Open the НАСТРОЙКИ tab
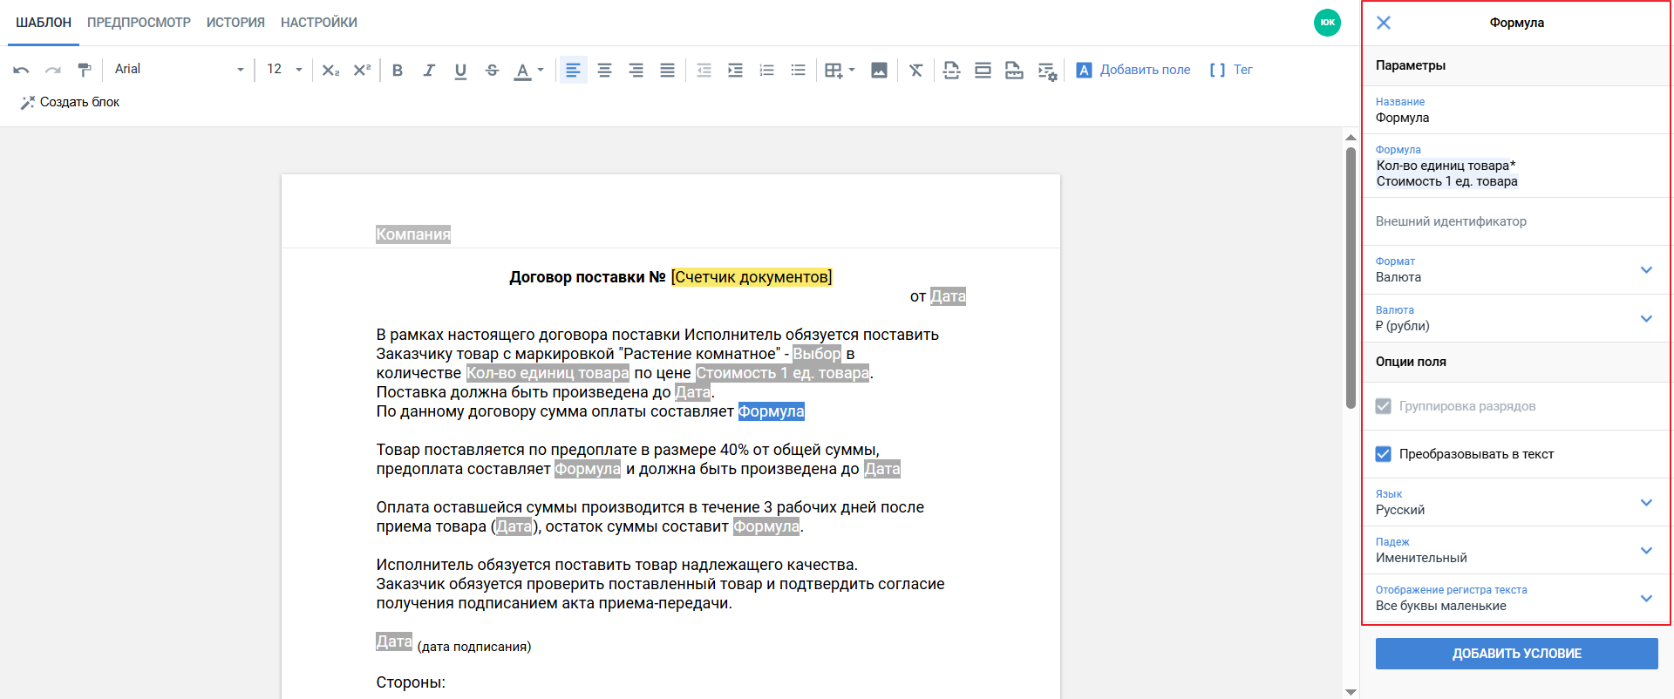Screen dimensions: 1674x699 319,23
